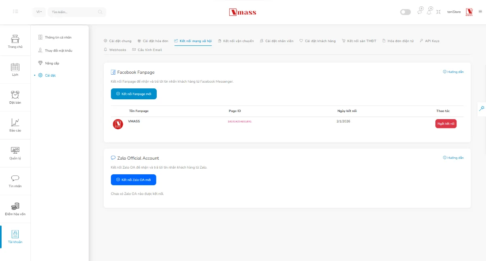Image resolution: width=486 pixels, height=261 pixels.
Task: Open the hamburger menu at top right
Action: pos(480,12)
